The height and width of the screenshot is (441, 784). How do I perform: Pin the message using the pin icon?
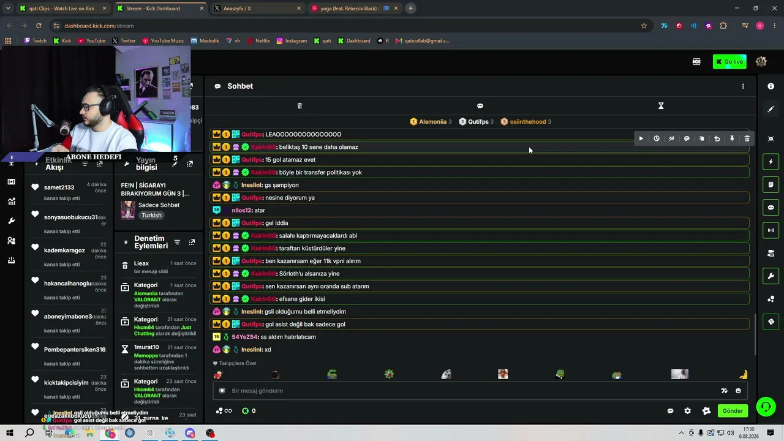732,138
